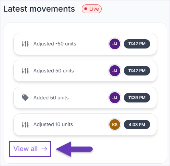Click sliders icon in Adjusted 10 units row
170x166 pixels.
pos(25,124)
